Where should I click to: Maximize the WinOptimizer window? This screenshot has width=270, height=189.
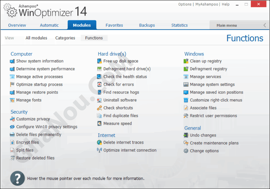(x=246, y=4)
